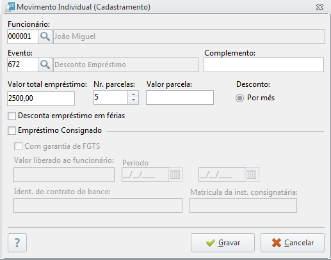
Task: Enable Desconta empréstimo em férias checkbox
Action: tap(12, 116)
